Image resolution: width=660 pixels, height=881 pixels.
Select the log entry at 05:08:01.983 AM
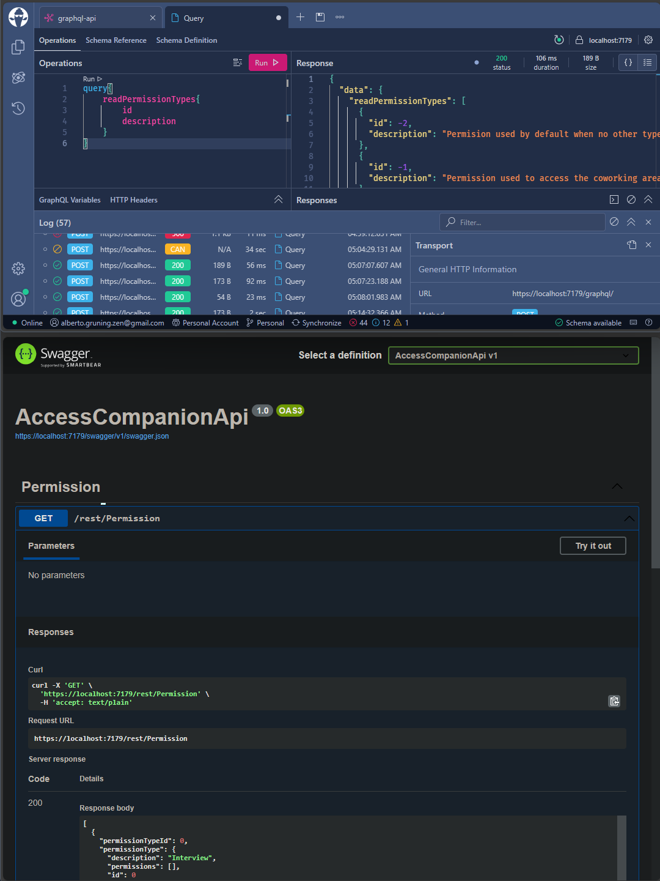pyautogui.click(x=223, y=297)
